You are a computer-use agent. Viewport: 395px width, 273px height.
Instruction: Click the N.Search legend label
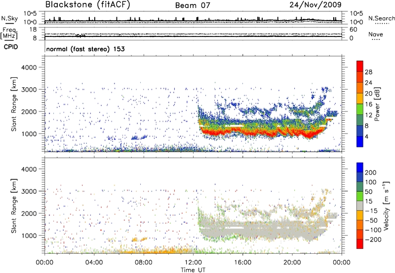381,18
